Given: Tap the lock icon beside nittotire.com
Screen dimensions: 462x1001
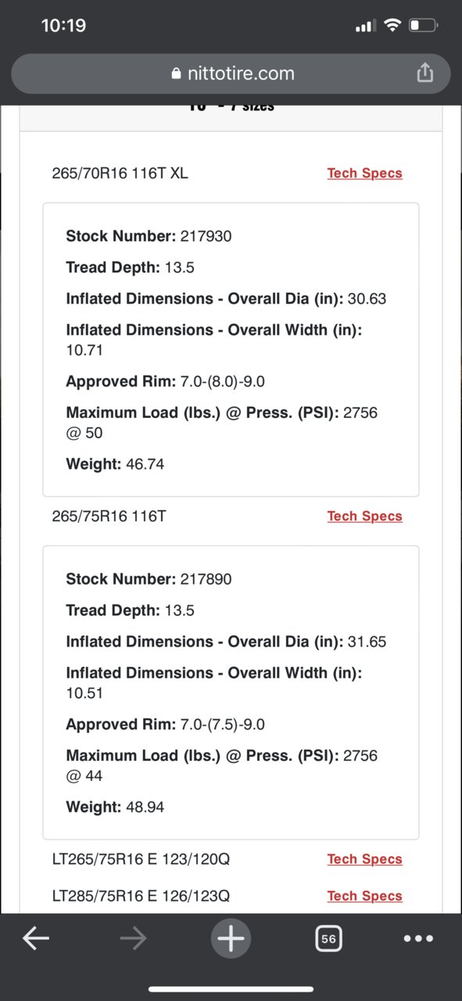Looking at the screenshot, I should [x=175, y=74].
